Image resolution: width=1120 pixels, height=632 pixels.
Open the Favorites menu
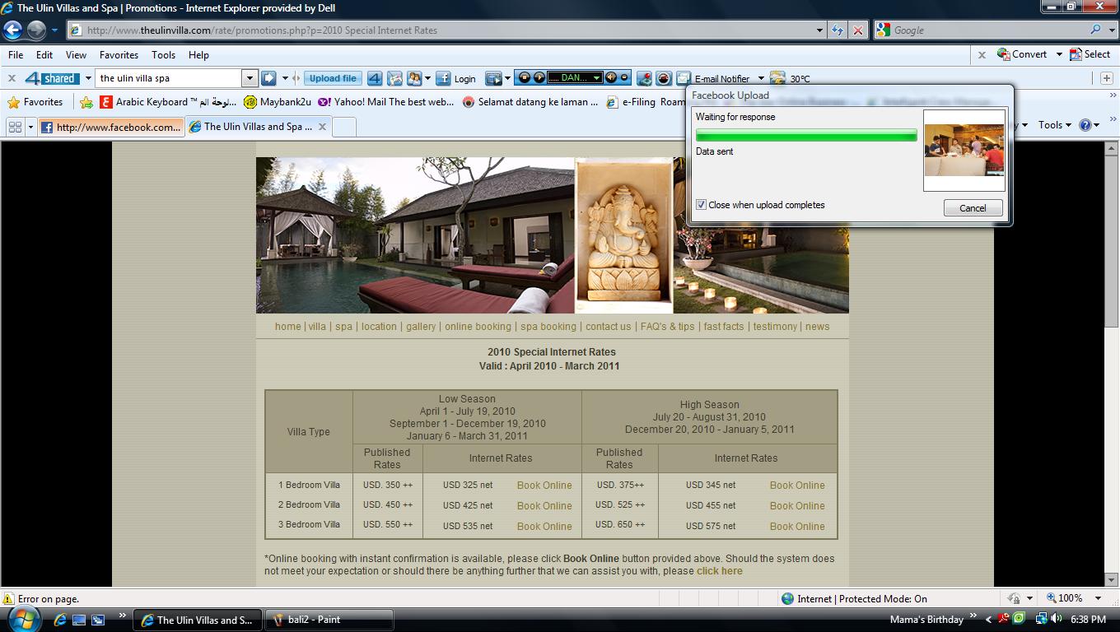click(119, 55)
